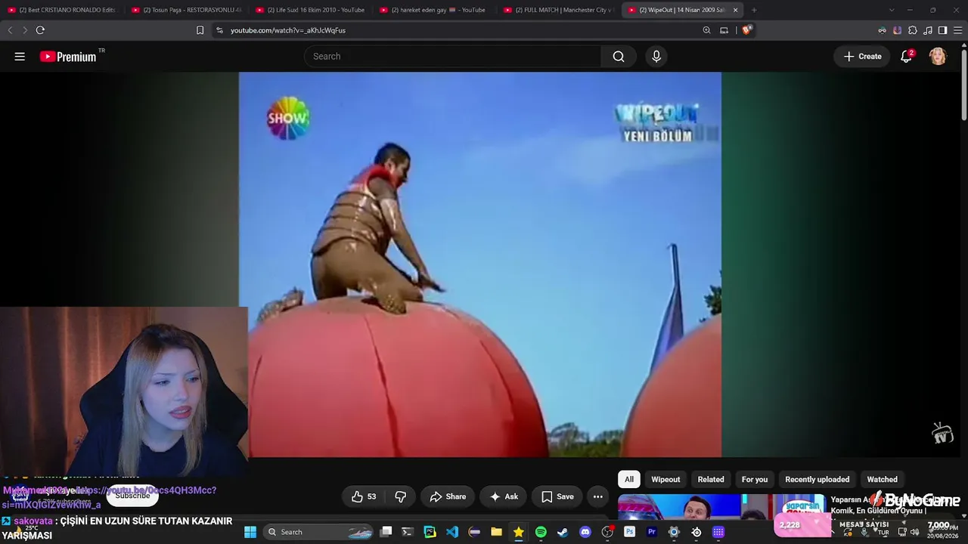Click the YouTube search magnifier button
Image resolution: width=968 pixels, height=544 pixels.
click(x=619, y=57)
